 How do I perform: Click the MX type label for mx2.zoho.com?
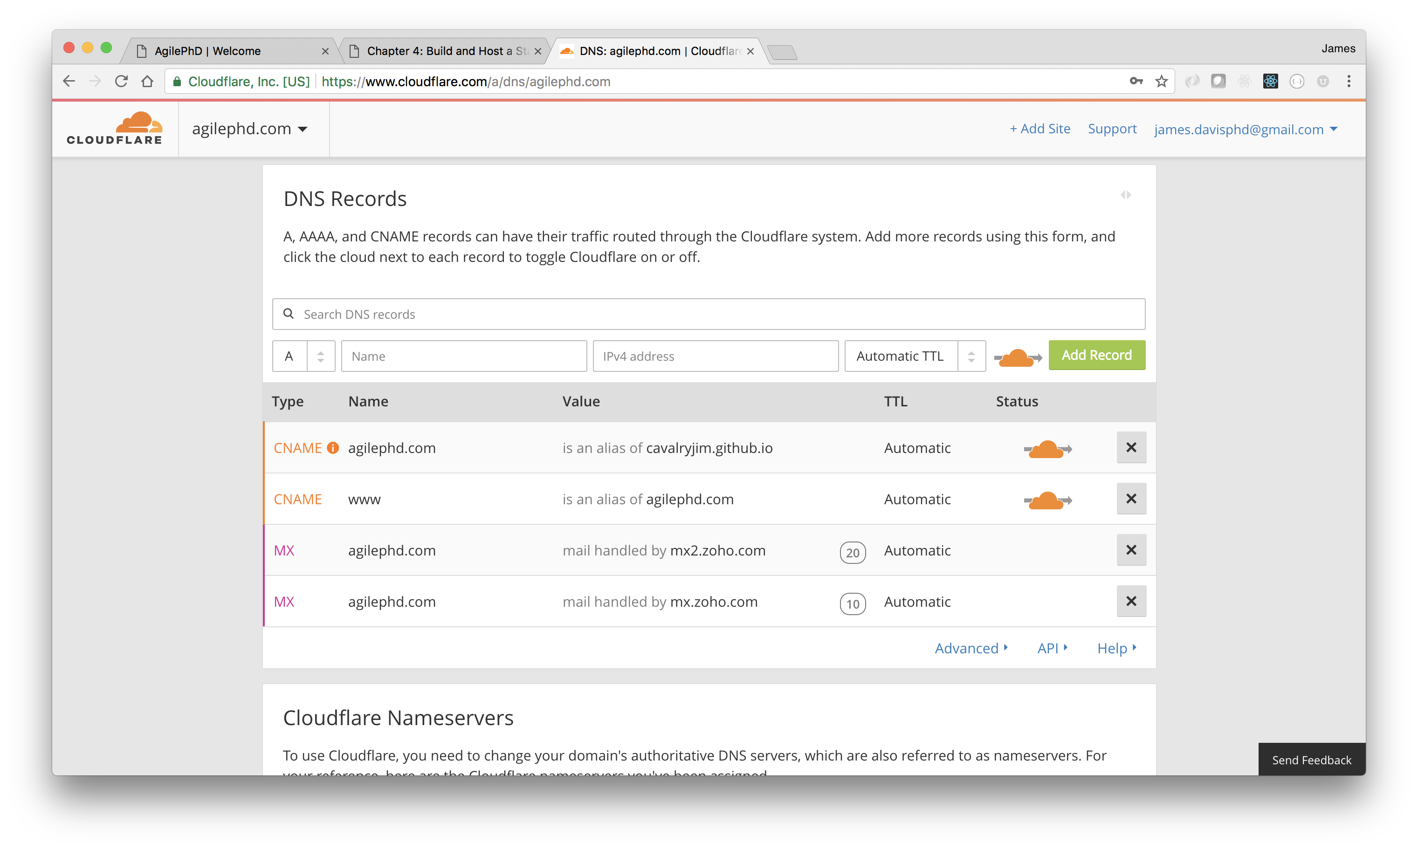point(283,550)
